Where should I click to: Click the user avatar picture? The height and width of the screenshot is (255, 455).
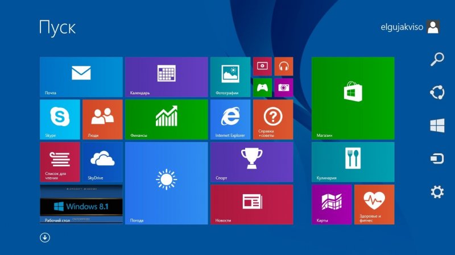pyautogui.click(x=433, y=27)
